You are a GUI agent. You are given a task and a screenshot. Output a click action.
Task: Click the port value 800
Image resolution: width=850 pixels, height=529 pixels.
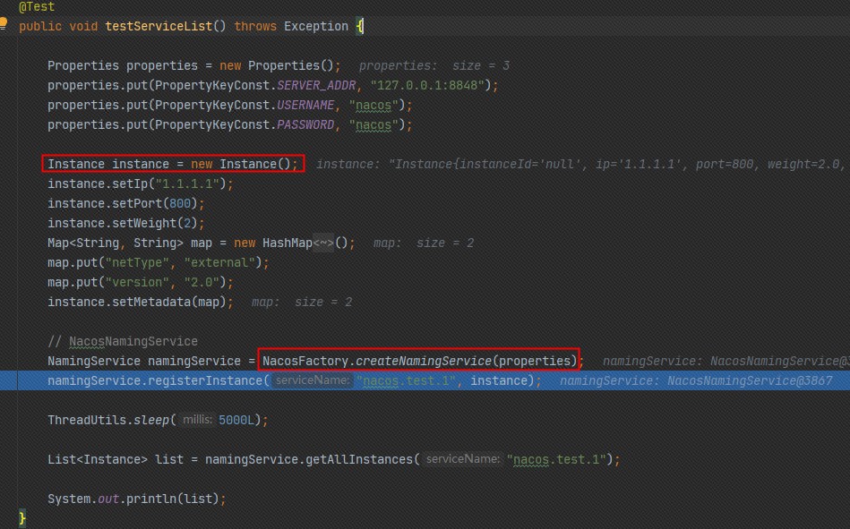180,203
